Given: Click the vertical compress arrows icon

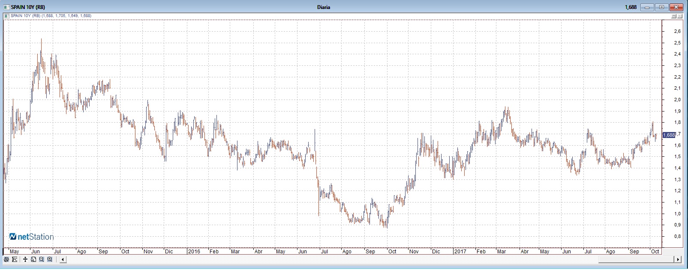Looking at the screenshot, I should (25, 259).
